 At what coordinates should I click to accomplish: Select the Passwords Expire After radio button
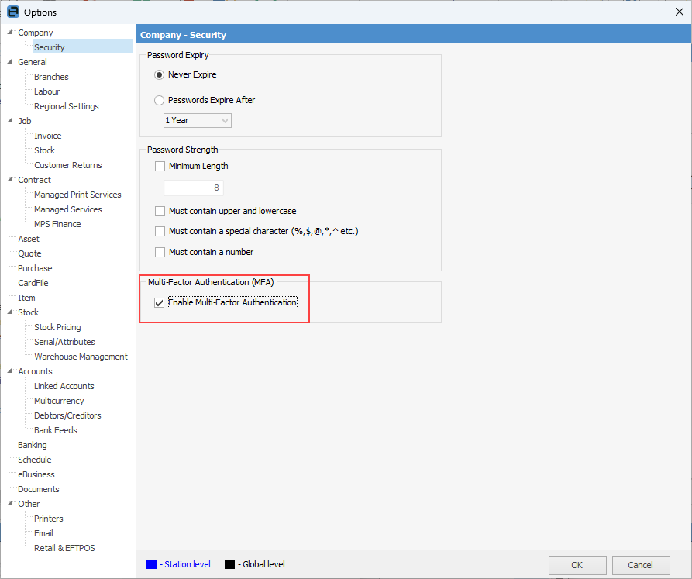pyautogui.click(x=159, y=100)
